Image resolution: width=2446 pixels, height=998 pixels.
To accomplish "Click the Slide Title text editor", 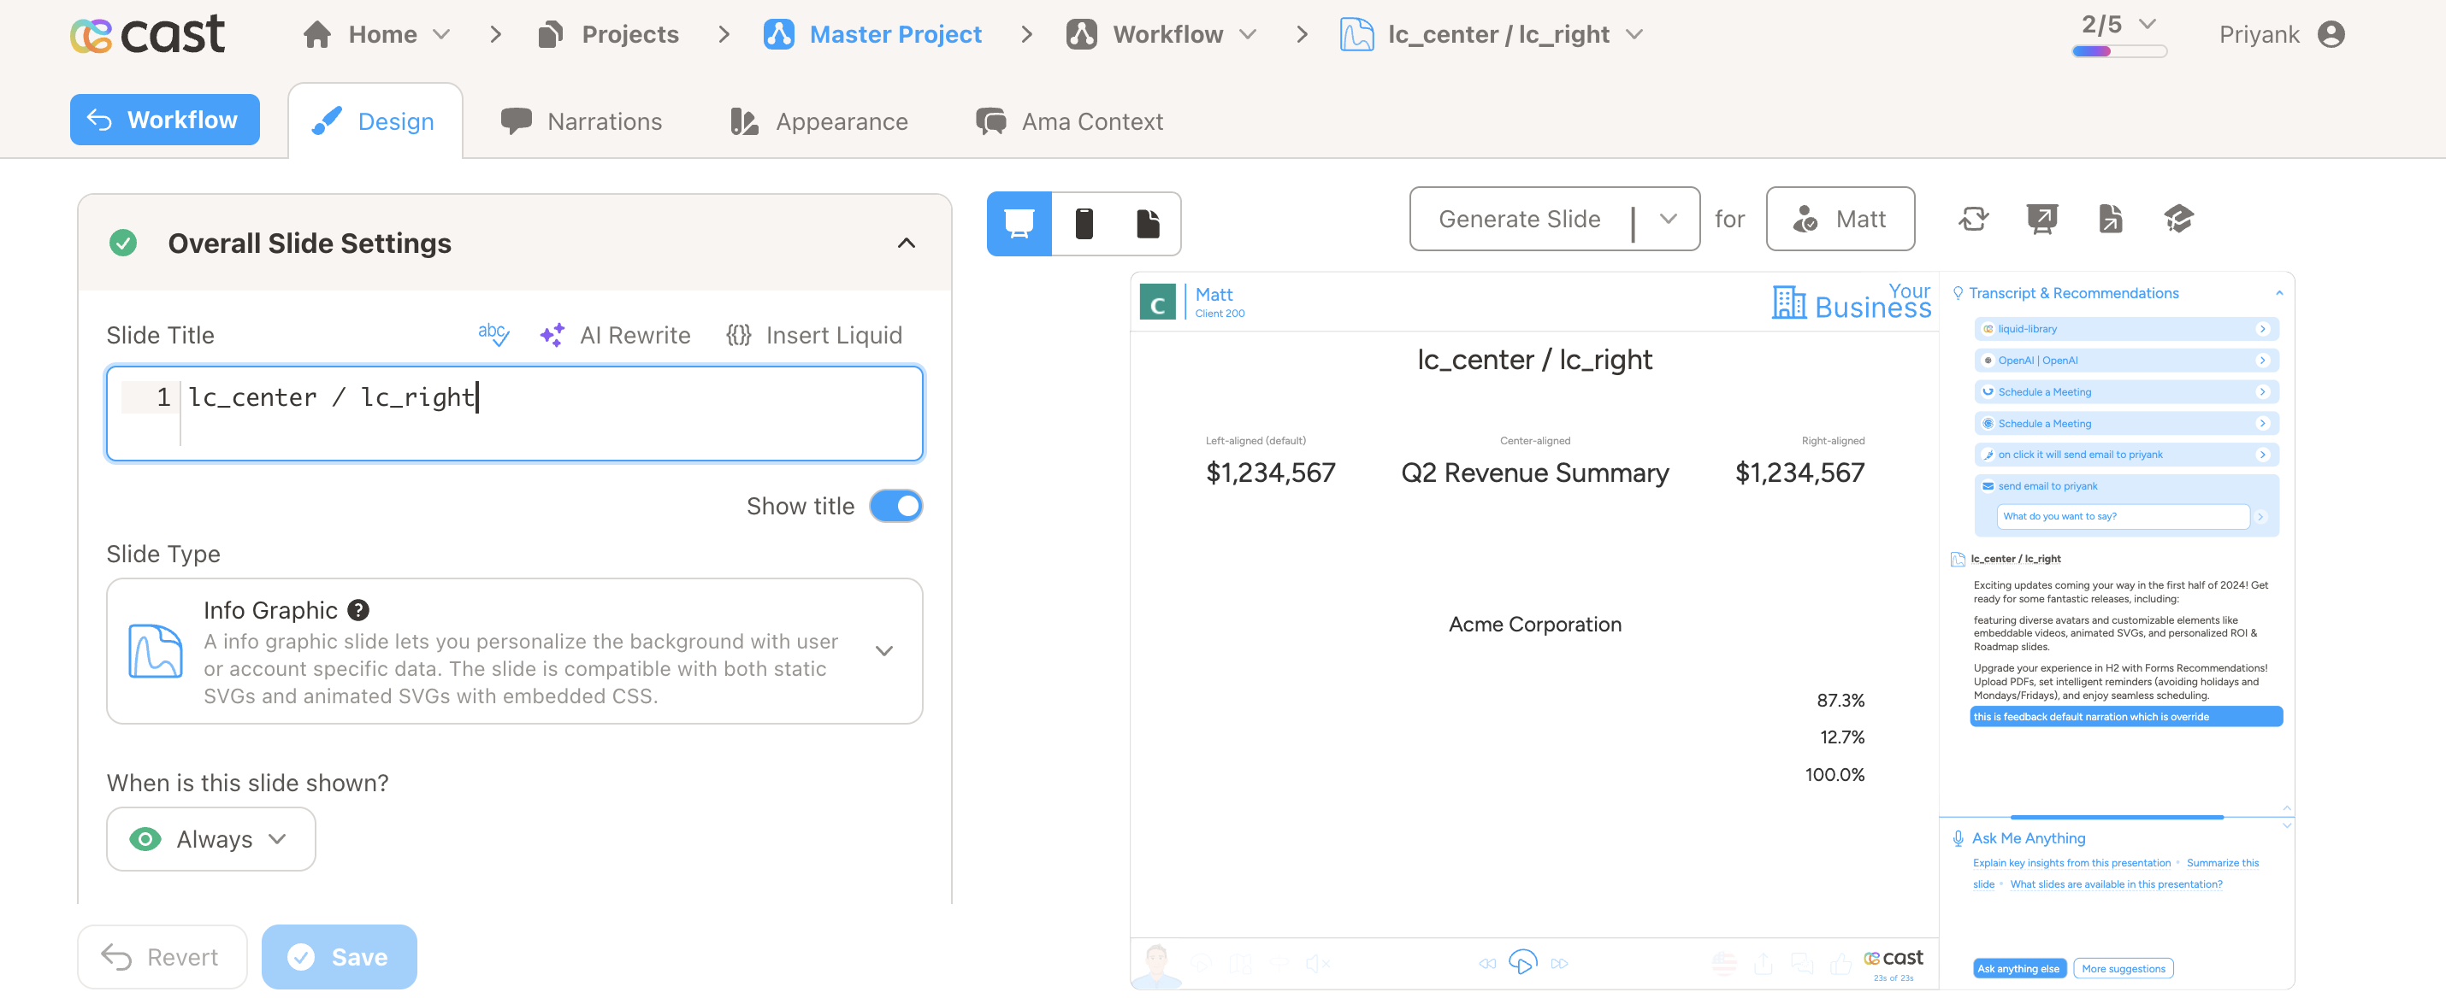I will click(x=551, y=413).
